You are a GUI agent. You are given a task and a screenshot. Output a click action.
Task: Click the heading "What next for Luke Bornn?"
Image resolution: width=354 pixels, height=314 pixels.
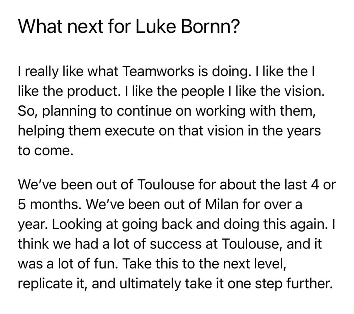click(128, 28)
